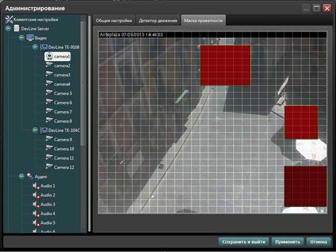Viewport: 336px width, 252px height.
Task: Click the device tree vertical scrollbar
Action: [x=83, y=82]
